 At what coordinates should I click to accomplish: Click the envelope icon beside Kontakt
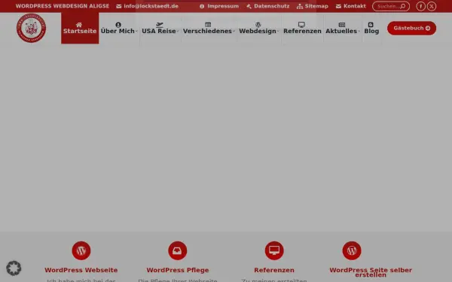[x=338, y=6]
